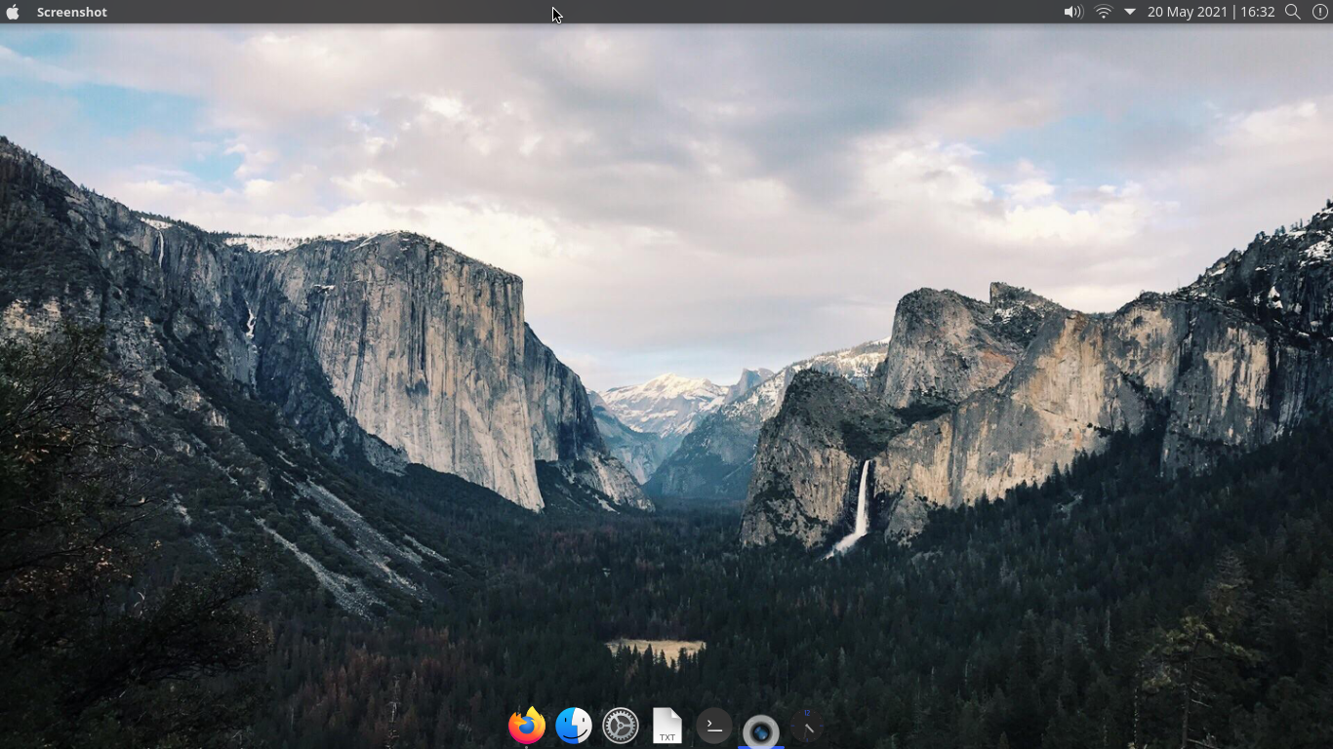Open the TXT text editor in dock
This screenshot has width=1333, height=749.
(x=667, y=726)
